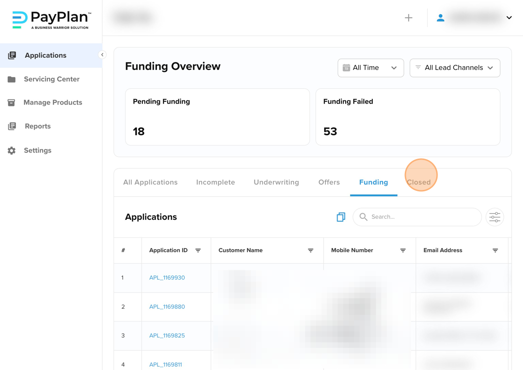Filter the Customer Name column
The width and height of the screenshot is (523, 370).
(x=311, y=251)
